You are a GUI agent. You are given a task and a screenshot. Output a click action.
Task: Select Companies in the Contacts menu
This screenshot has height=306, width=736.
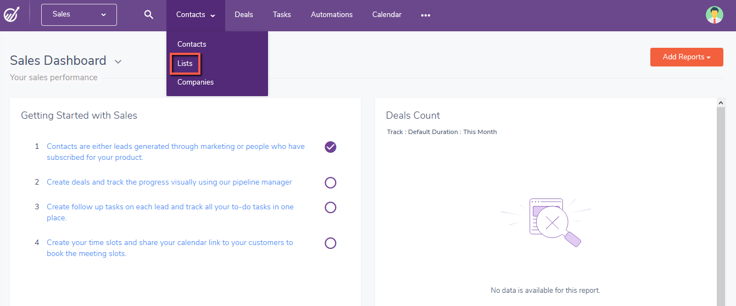click(196, 82)
